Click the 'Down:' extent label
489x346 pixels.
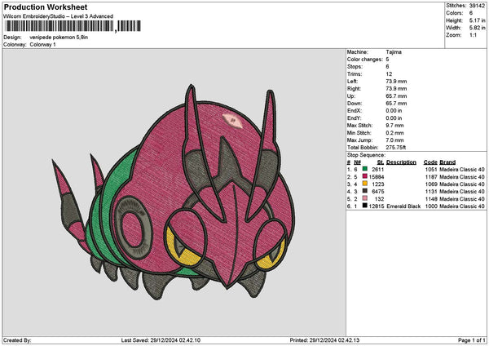355,104
